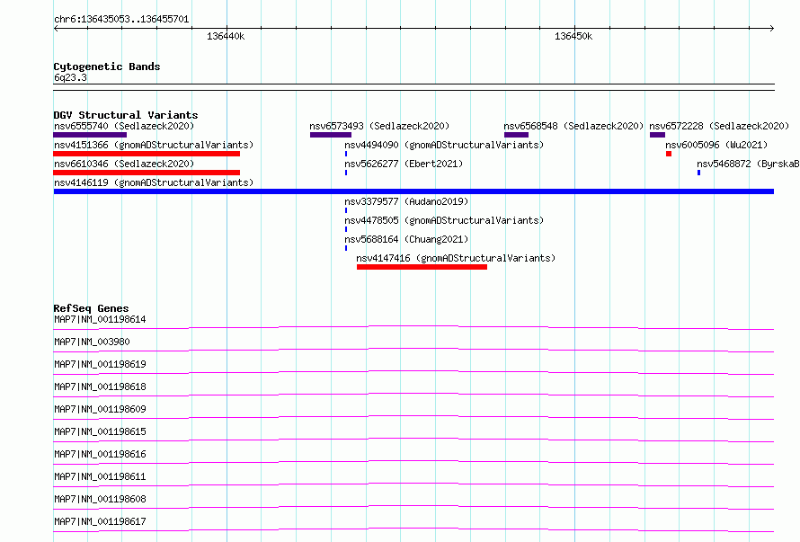Open transcript MAP7|NM_001198617
This screenshot has width=800, height=542.
tap(100, 521)
